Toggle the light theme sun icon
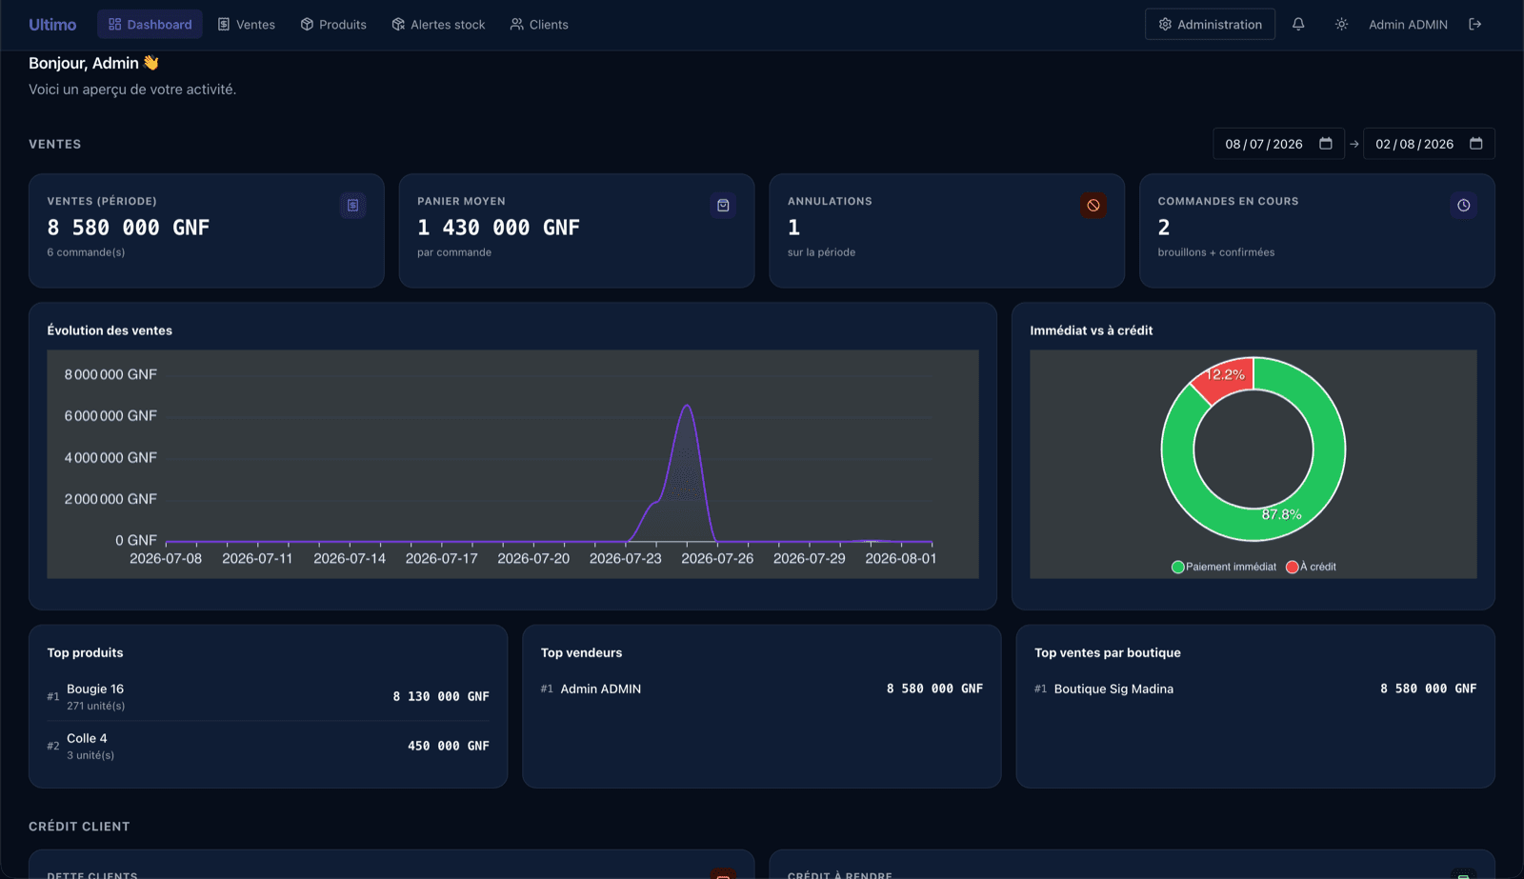 pyautogui.click(x=1341, y=25)
